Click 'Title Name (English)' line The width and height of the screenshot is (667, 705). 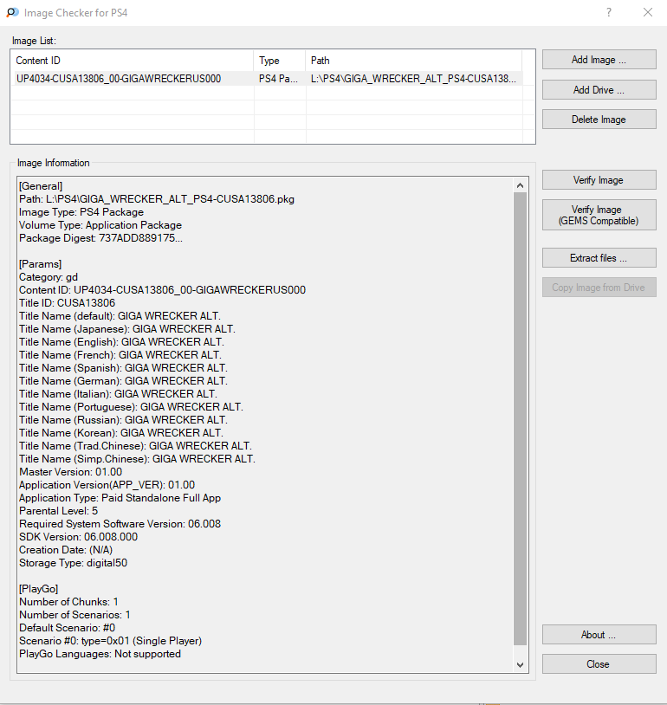121,342
